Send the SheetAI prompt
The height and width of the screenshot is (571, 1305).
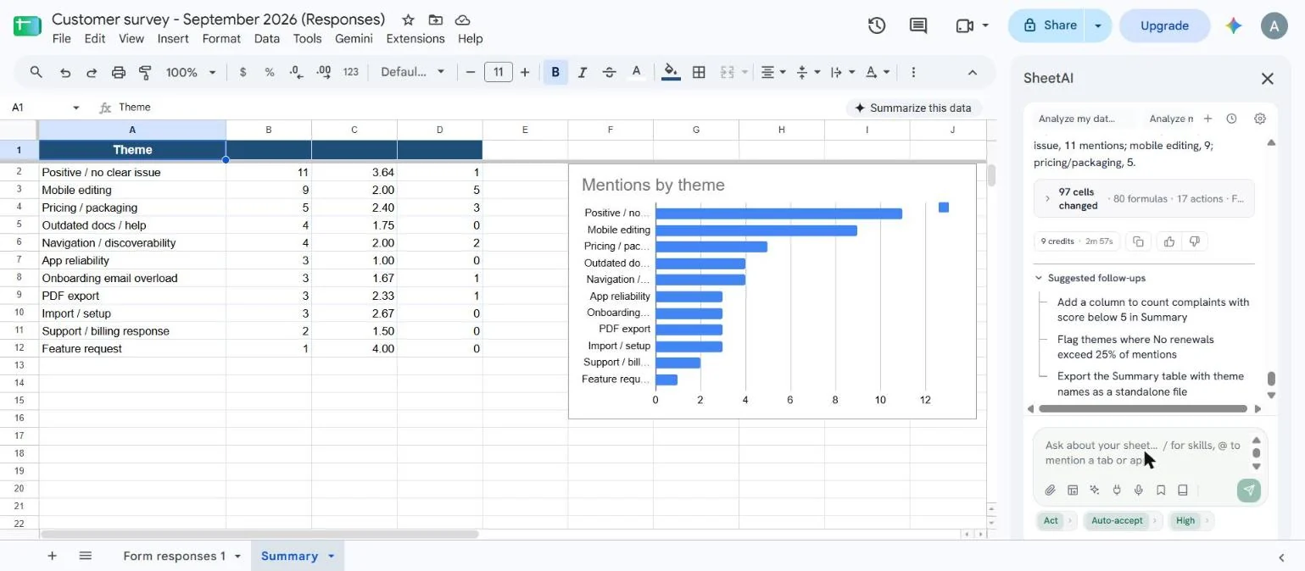click(x=1248, y=490)
